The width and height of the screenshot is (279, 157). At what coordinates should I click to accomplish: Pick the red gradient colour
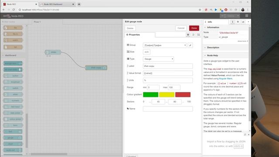[183, 95]
